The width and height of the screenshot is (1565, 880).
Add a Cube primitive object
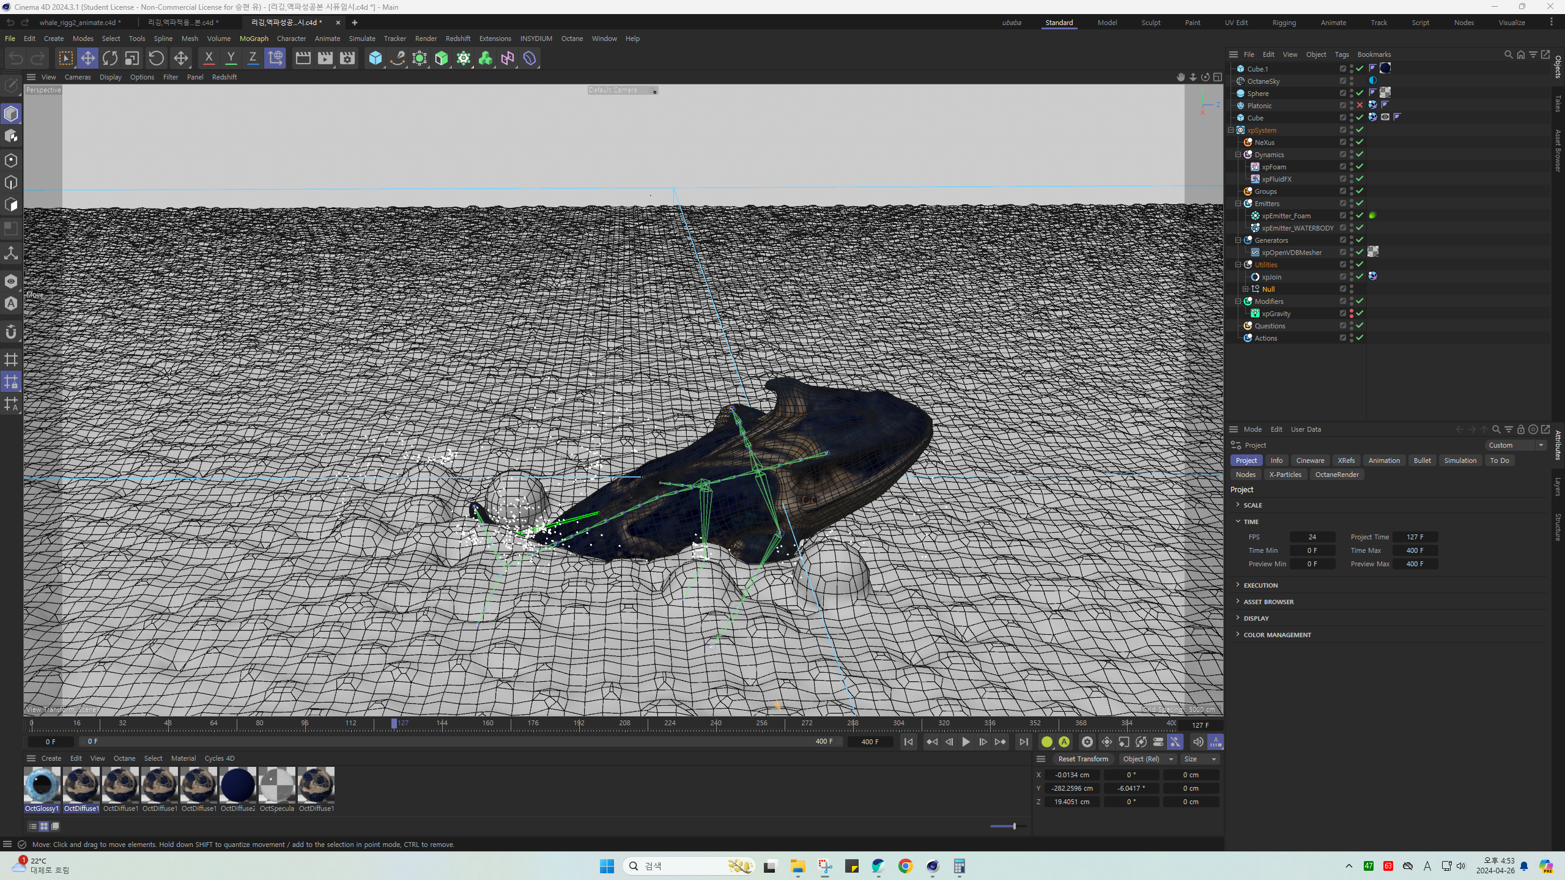coord(376,59)
